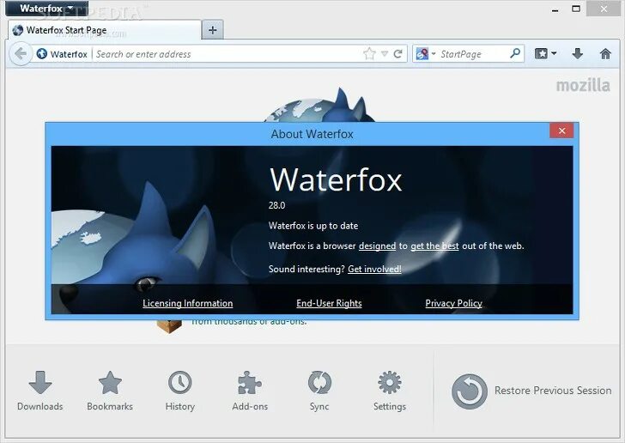This screenshot has height=443, width=625.
Task: Open the End-User Rights link
Action: [x=330, y=303]
